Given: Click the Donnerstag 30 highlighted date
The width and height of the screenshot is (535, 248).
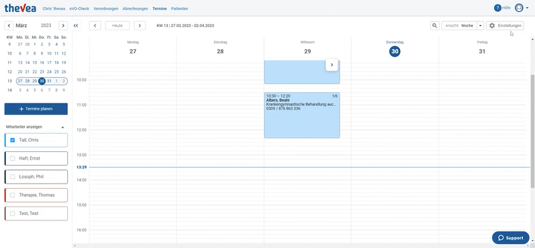Looking at the screenshot, I should click(x=395, y=51).
